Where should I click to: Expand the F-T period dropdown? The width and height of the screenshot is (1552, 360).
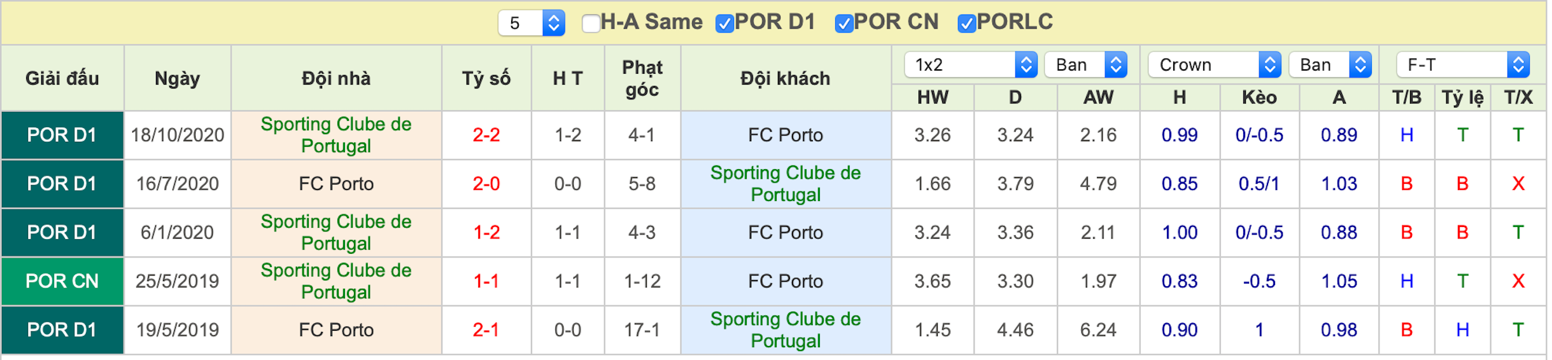point(1463,65)
